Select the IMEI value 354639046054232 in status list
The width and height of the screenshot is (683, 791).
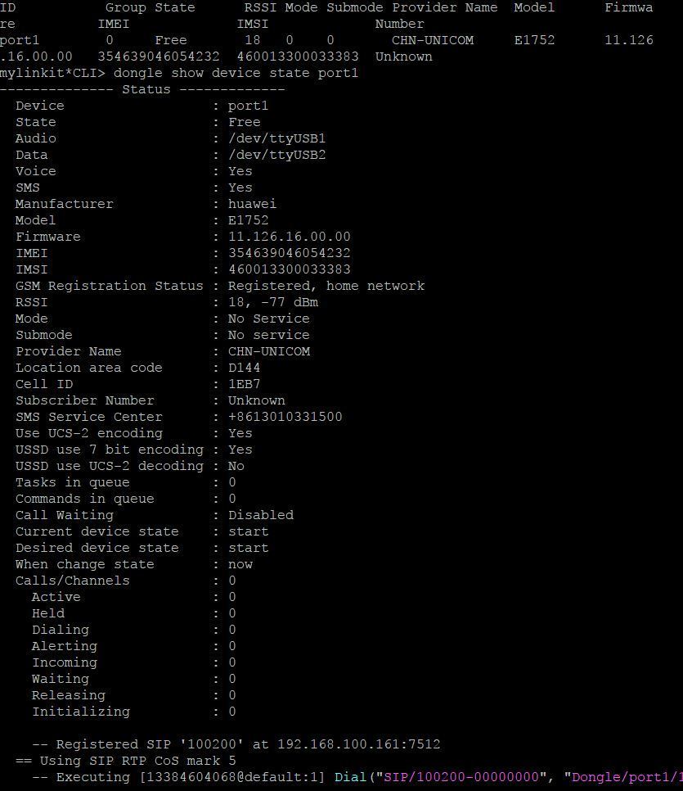(290, 253)
